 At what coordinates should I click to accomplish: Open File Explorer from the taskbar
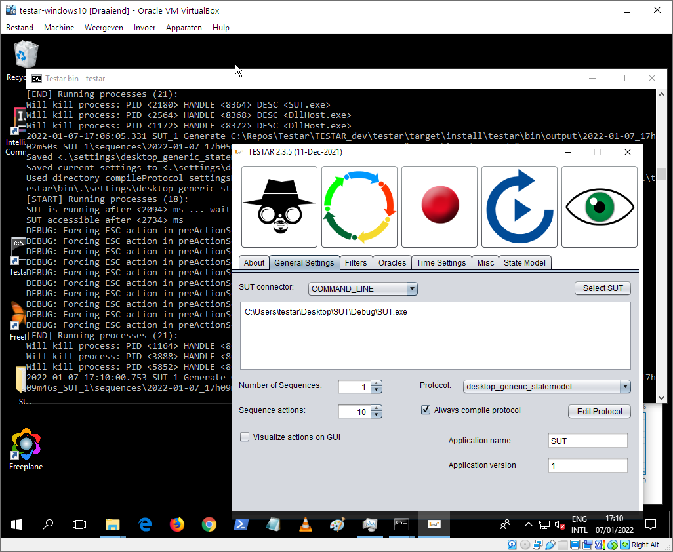point(112,524)
